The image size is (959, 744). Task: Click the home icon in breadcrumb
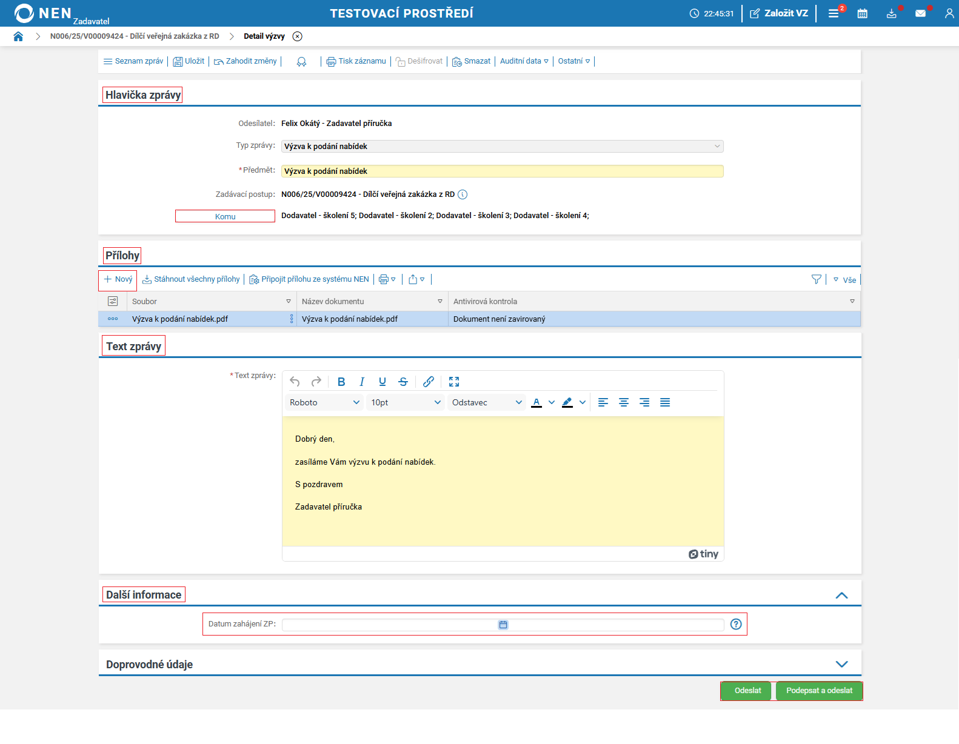[x=18, y=36]
